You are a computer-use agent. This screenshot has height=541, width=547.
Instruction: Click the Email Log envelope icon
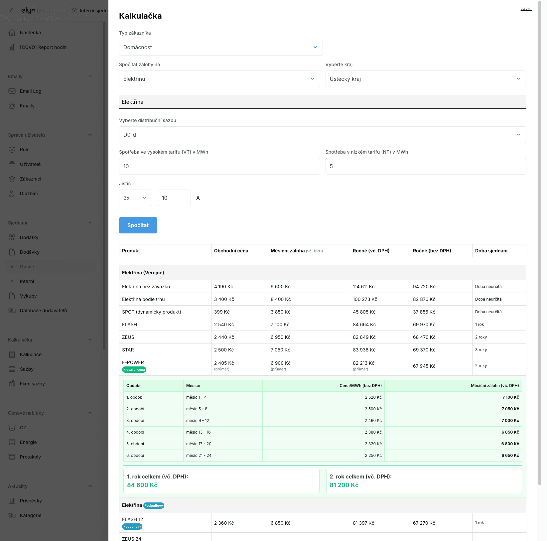12,91
